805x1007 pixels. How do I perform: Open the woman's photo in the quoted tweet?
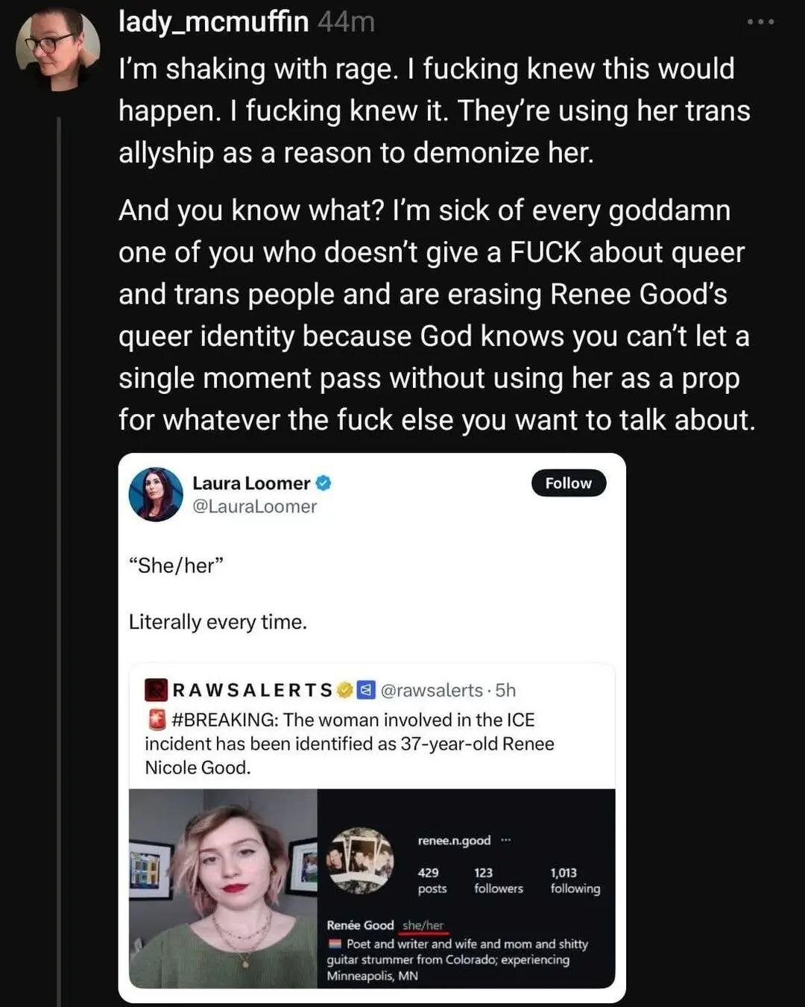click(x=223, y=888)
